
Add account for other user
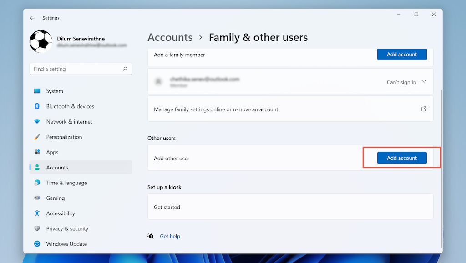coord(402,158)
